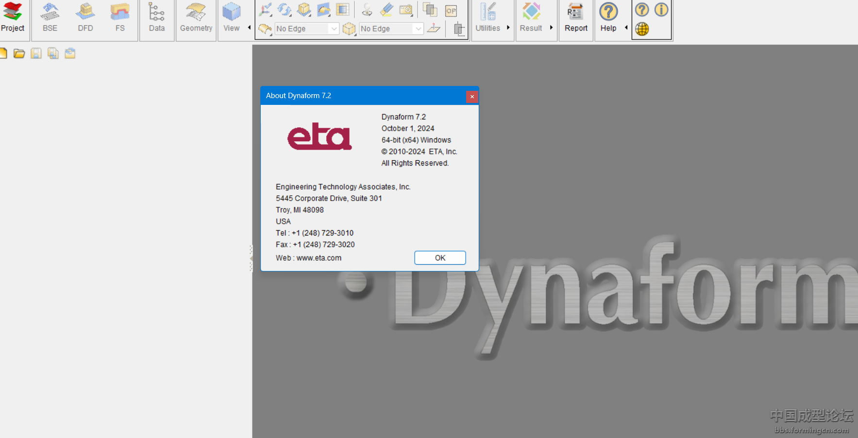The image size is (858, 438).
Task: Click the Fax number line
Action: click(315, 245)
